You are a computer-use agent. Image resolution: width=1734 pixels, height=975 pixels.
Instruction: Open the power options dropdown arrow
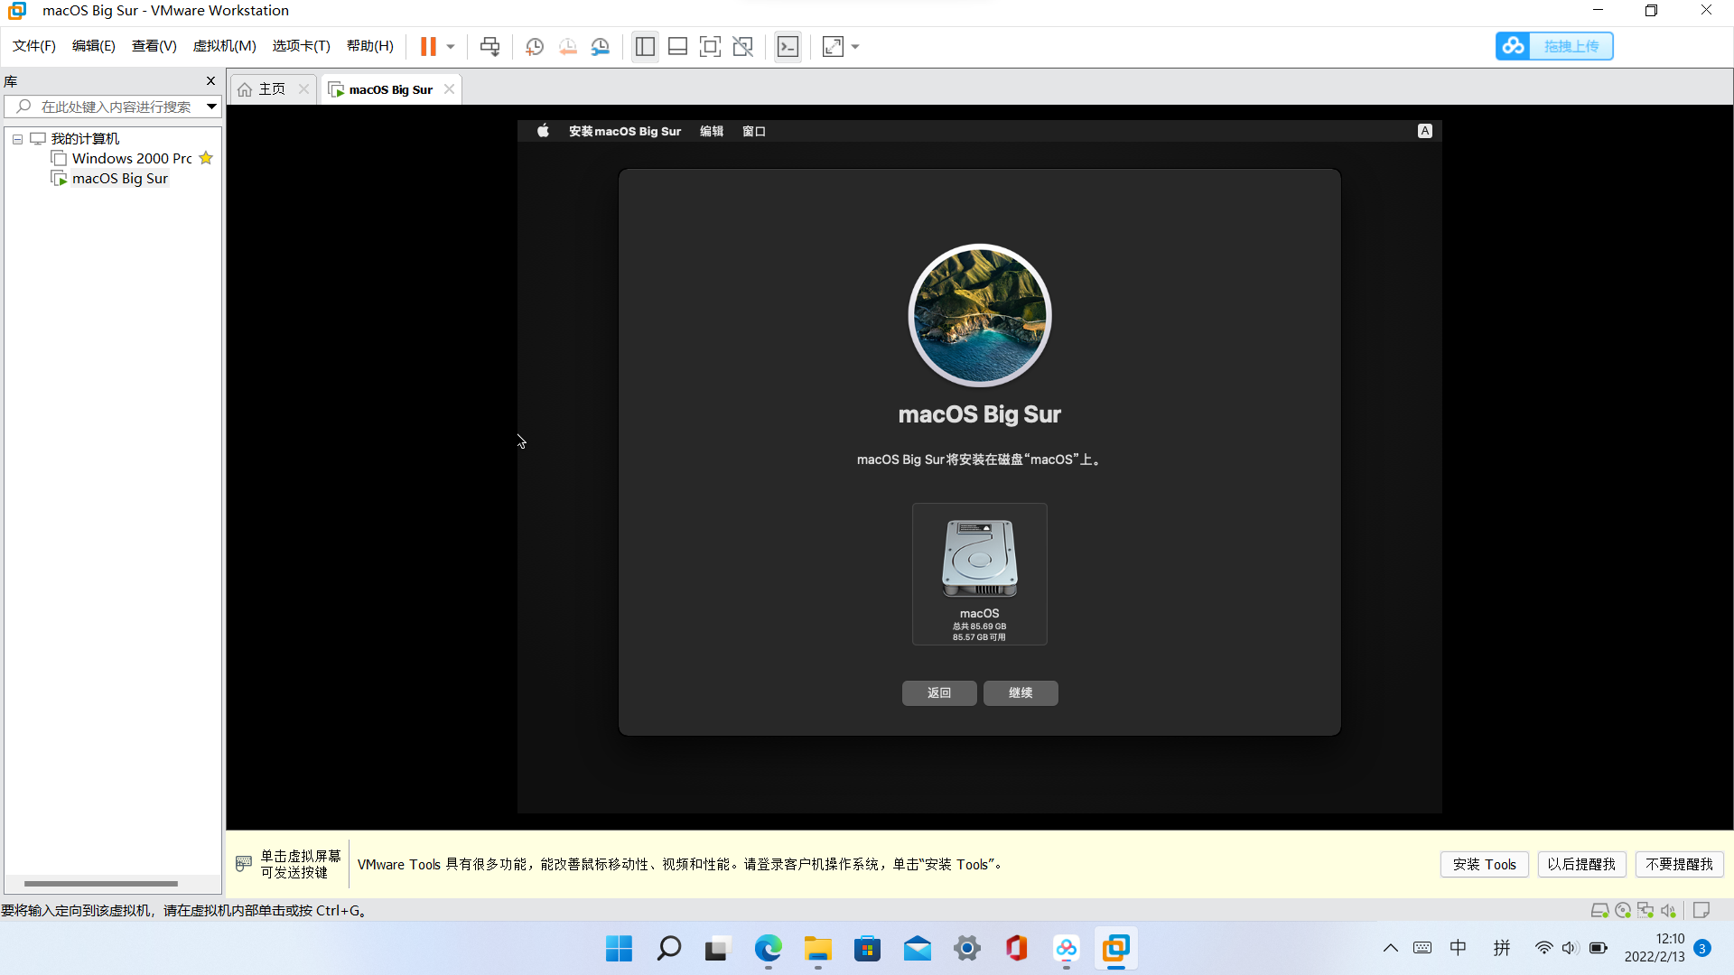click(x=451, y=46)
